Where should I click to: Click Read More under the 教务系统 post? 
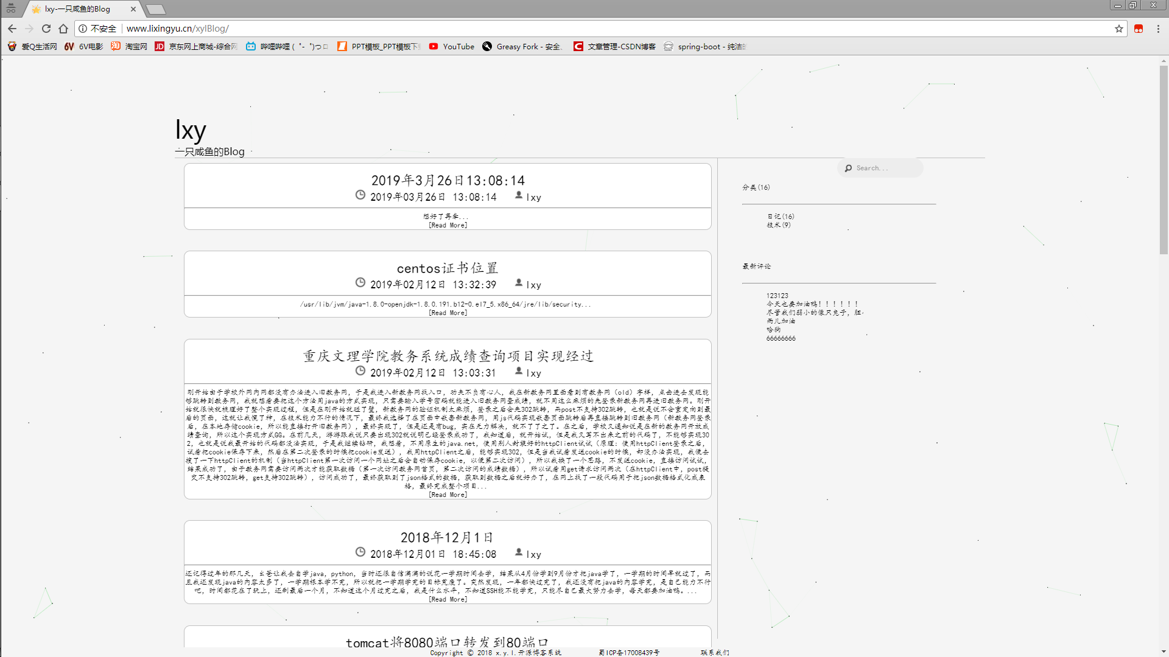[448, 495]
